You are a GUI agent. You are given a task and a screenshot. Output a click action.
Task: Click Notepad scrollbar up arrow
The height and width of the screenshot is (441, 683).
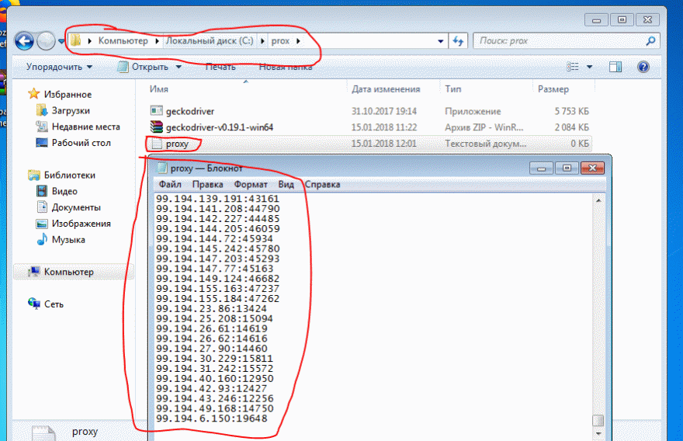pyautogui.click(x=598, y=200)
